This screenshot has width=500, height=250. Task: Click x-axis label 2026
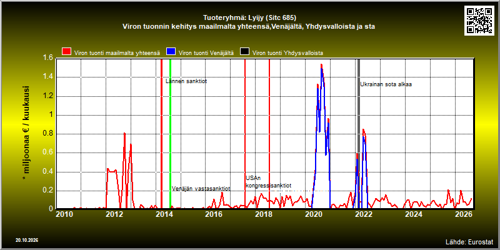(464, 214)
